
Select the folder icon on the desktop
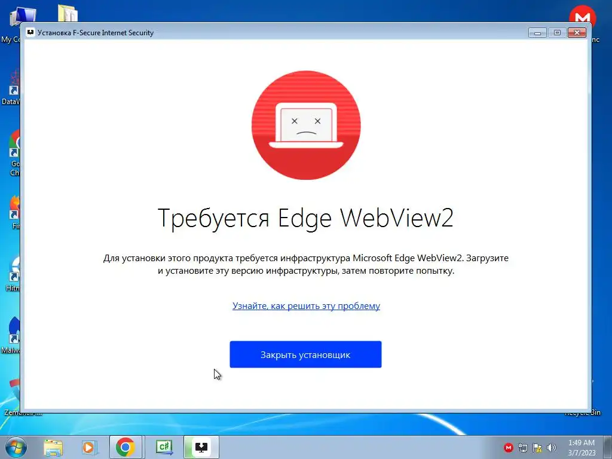(68, 14)
